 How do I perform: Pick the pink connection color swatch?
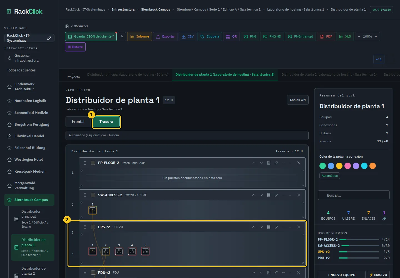(347, 166)
